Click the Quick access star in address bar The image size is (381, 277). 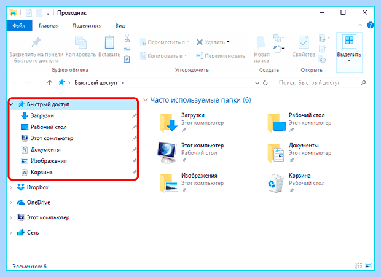point(61,82)
